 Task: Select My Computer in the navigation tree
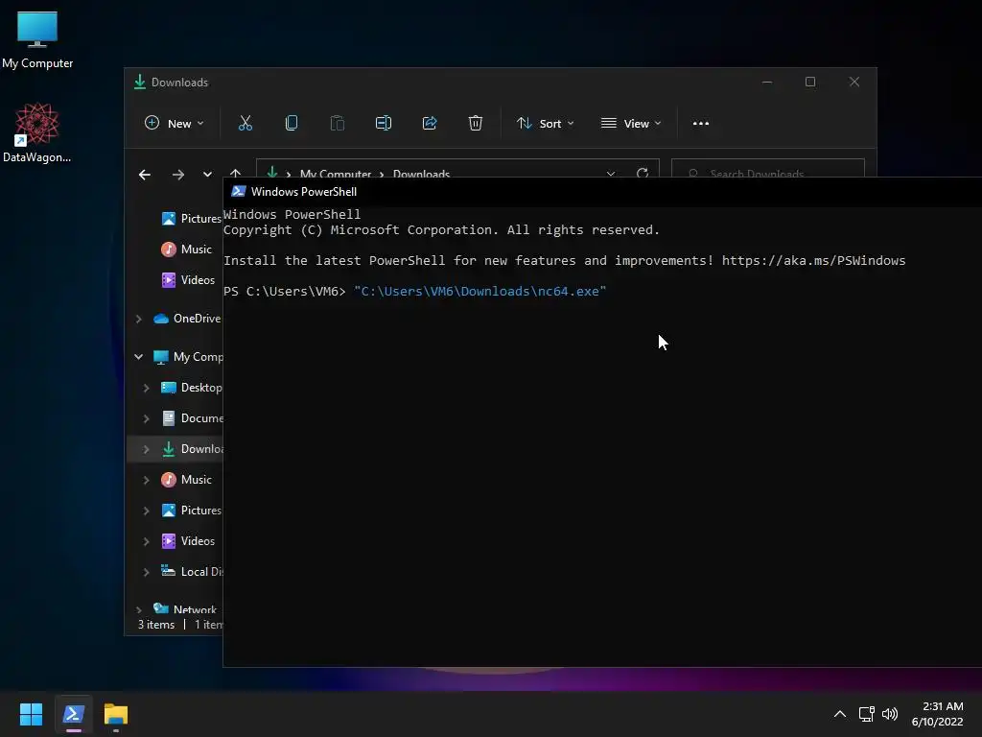(188, 357)
